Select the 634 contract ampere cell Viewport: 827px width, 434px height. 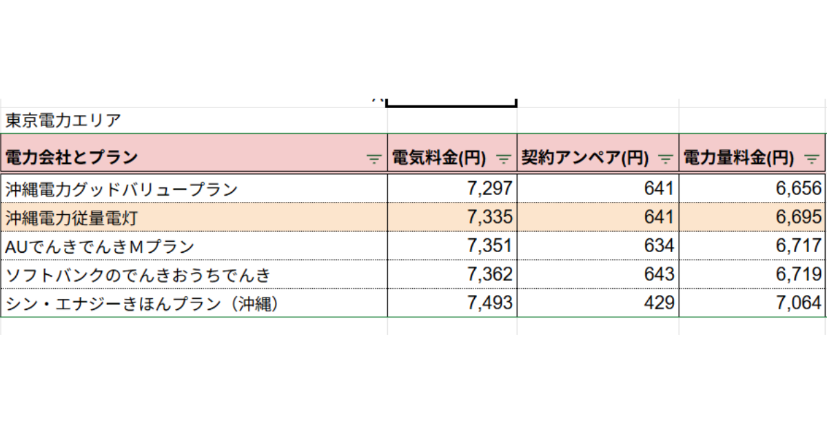[598, 246]
